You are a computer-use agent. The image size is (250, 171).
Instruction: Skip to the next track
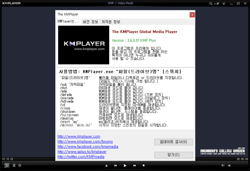[135, 166]
